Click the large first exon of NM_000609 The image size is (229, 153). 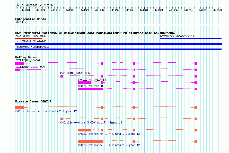[19, 63]
